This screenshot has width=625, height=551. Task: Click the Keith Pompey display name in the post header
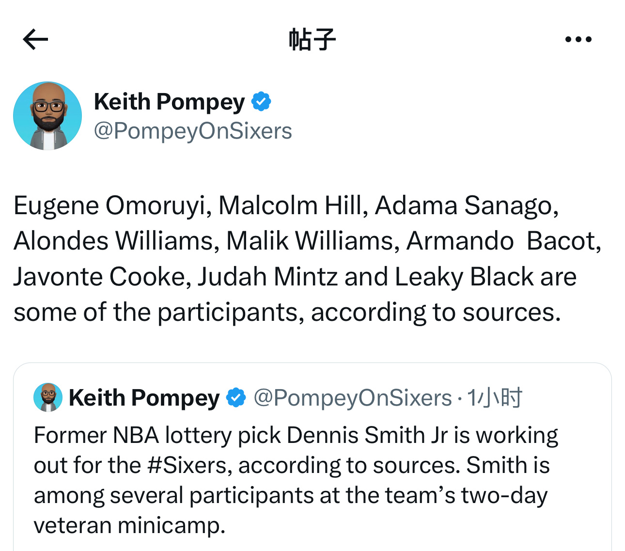click(170, 102)
